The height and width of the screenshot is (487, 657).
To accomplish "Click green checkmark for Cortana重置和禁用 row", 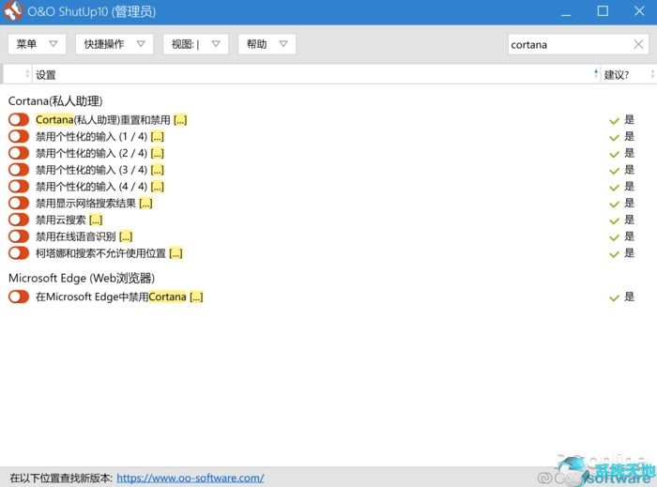I will [614, 121].
